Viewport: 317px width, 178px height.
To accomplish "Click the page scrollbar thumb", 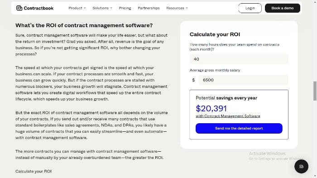I will (x=315, y=91).
